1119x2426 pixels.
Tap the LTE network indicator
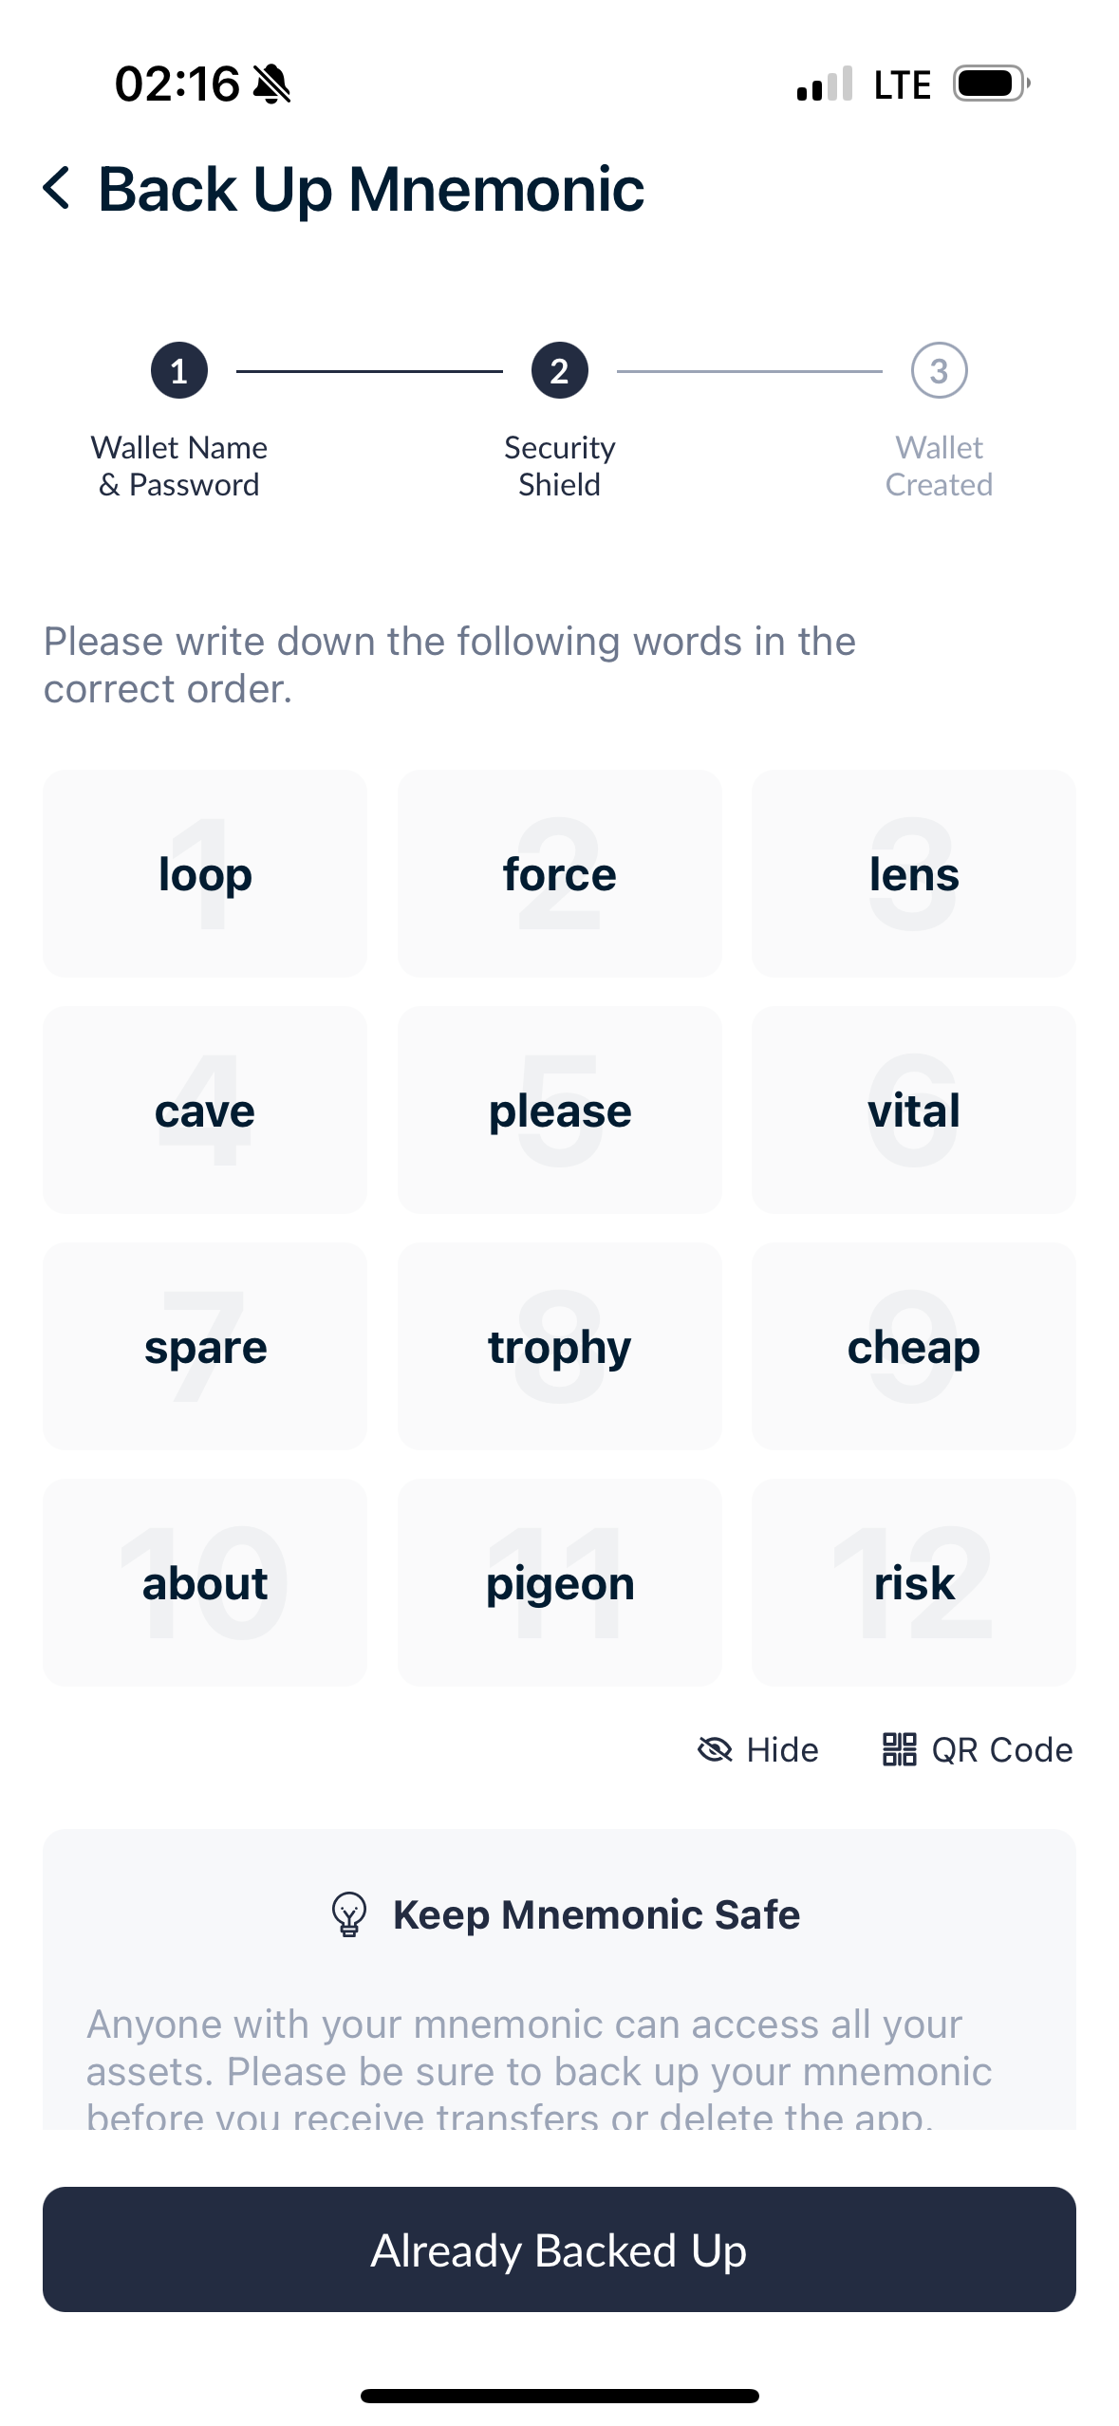pyautogui.click(x=903, y=84)
